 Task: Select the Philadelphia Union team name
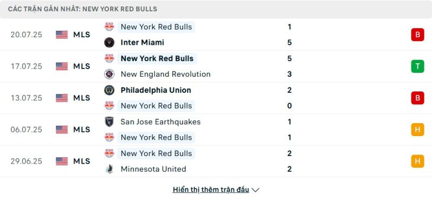[156, 90]
